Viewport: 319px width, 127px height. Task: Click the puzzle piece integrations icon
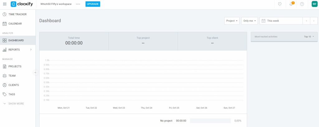(280, 4)
